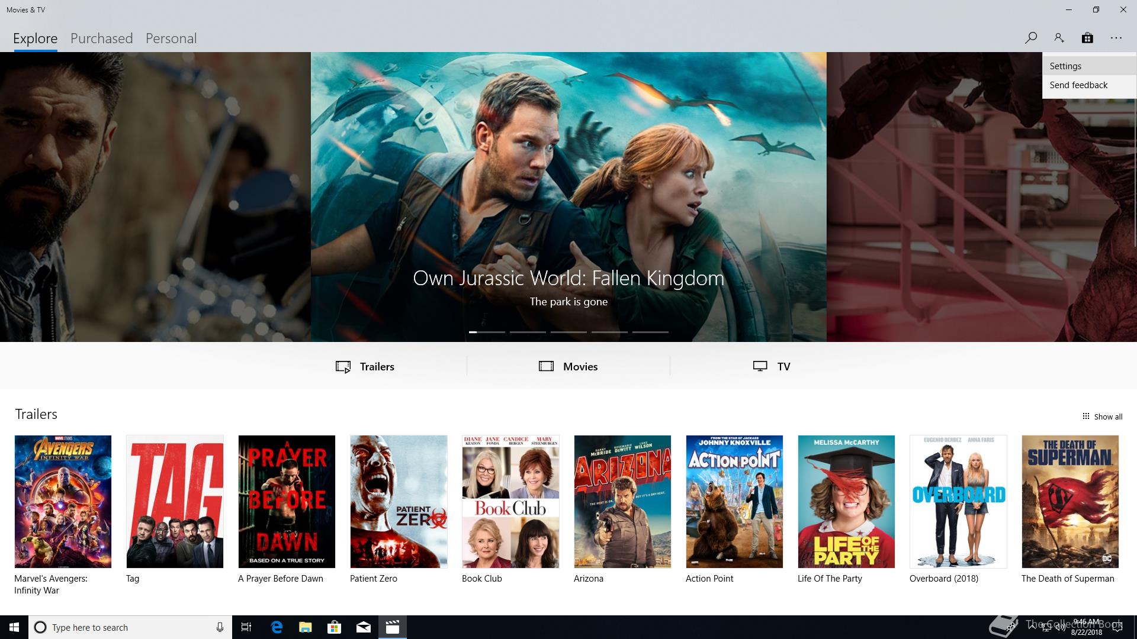
Task: Jump to the second carousel slide indicator
Action: pos(528,332)
